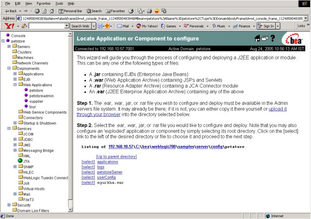Open the Yahoo search box dropdown
The width and height of the screenshot is (311, 219).
(67, 26)
